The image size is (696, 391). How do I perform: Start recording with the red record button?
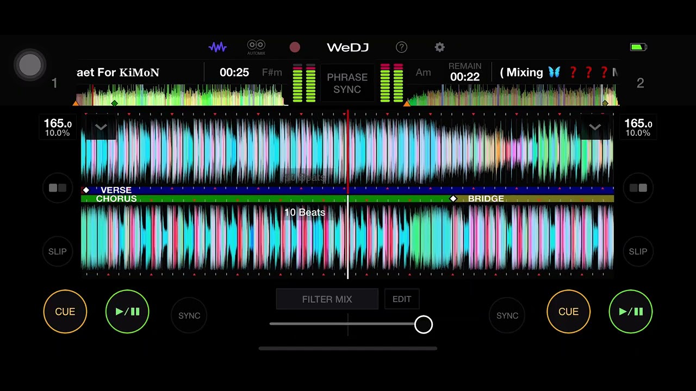click(295, 47)
